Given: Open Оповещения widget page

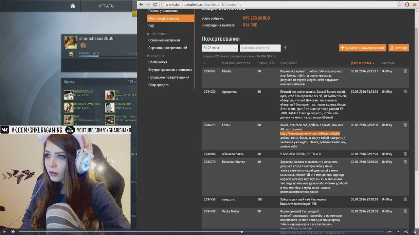Looking at the screenshot, I should [x=158, y=62].
